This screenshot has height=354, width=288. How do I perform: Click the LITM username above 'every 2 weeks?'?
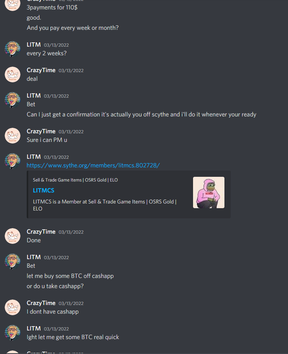34,45
